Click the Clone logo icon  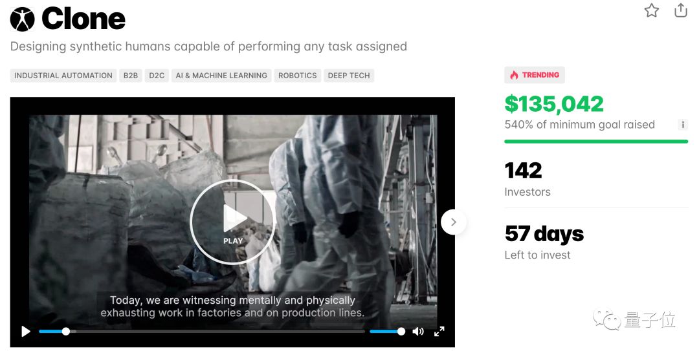pyautogui.click(x=22, y=19)
